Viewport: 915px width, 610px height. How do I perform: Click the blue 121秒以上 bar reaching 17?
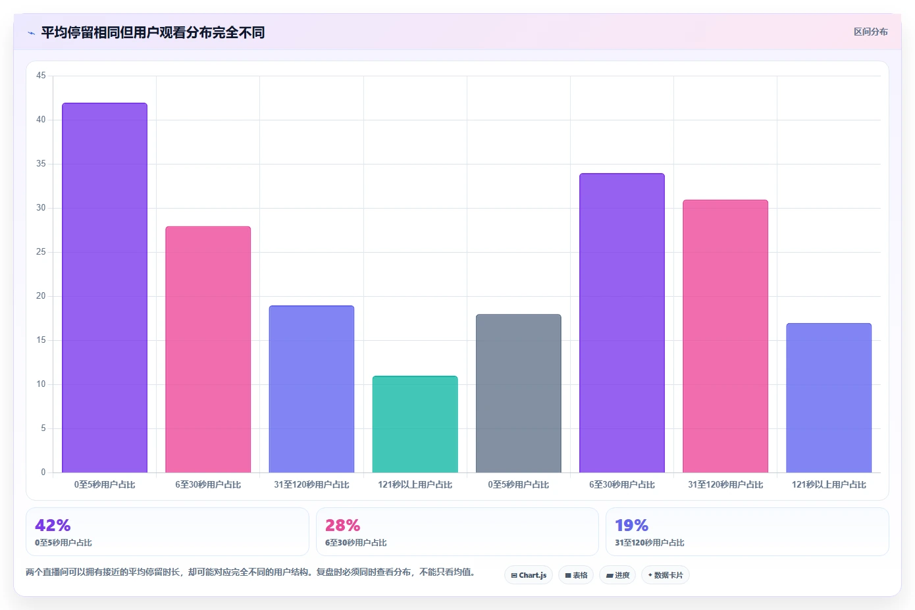tap(829, 398)
